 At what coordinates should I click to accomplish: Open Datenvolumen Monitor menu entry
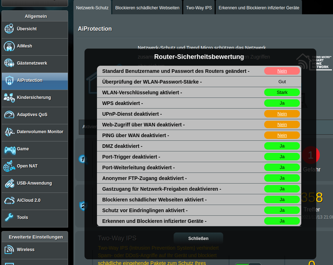point(35,133)
